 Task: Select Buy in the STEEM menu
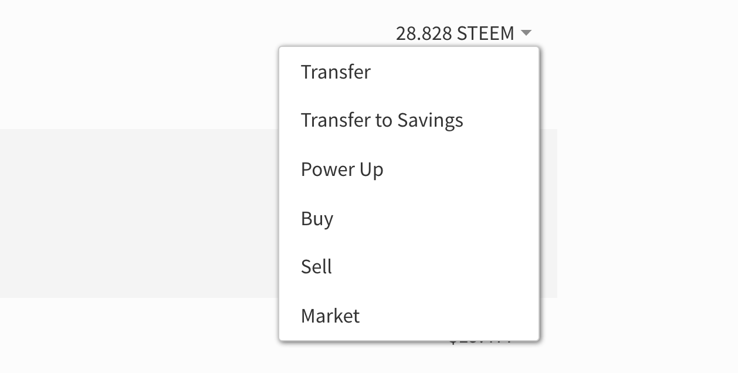tap(317, 219)
